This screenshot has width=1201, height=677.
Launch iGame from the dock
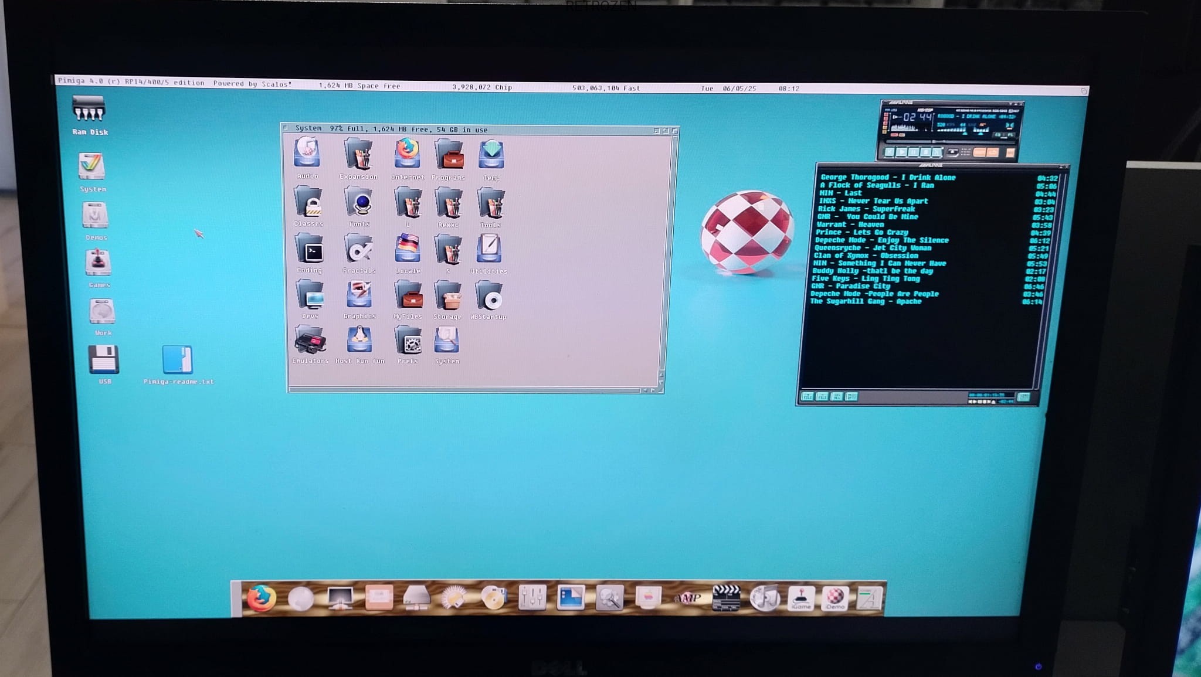click(801, 598)
